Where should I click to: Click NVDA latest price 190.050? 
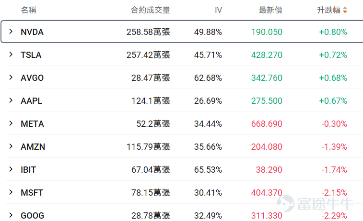pyautogui.click(x=267, y=32)
